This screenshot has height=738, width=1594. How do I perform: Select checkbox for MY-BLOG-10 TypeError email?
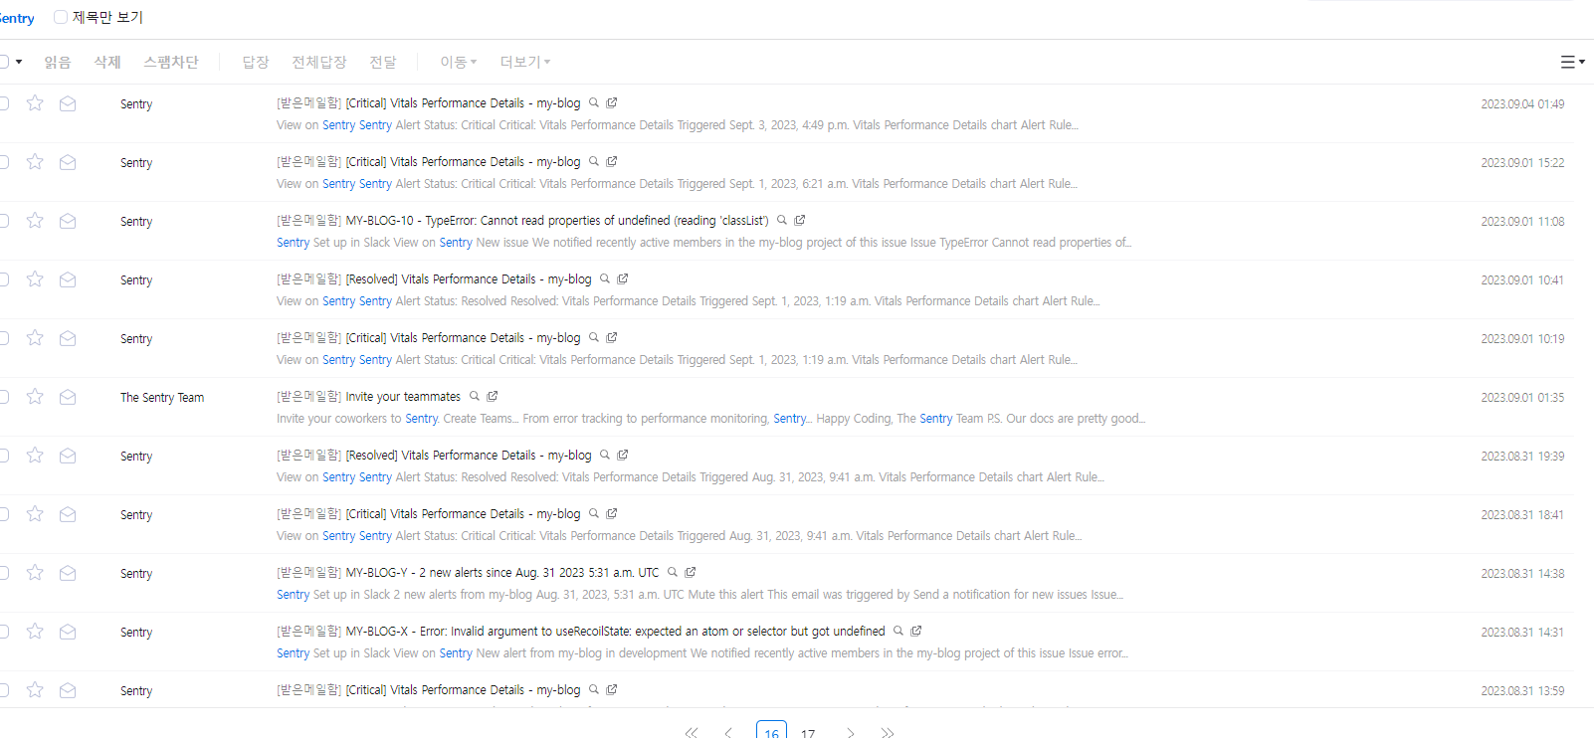[4, 221]
